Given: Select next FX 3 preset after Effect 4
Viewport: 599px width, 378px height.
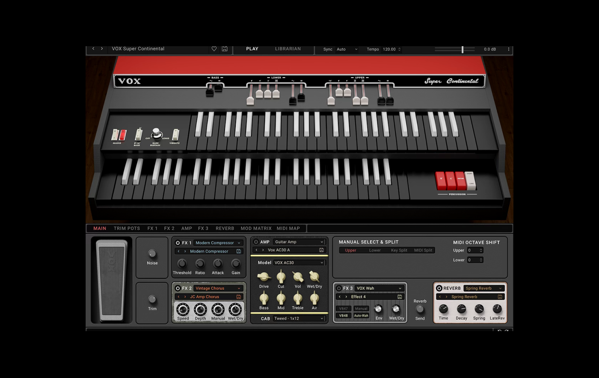Looking at the screenshot, I should click(346, 297).
